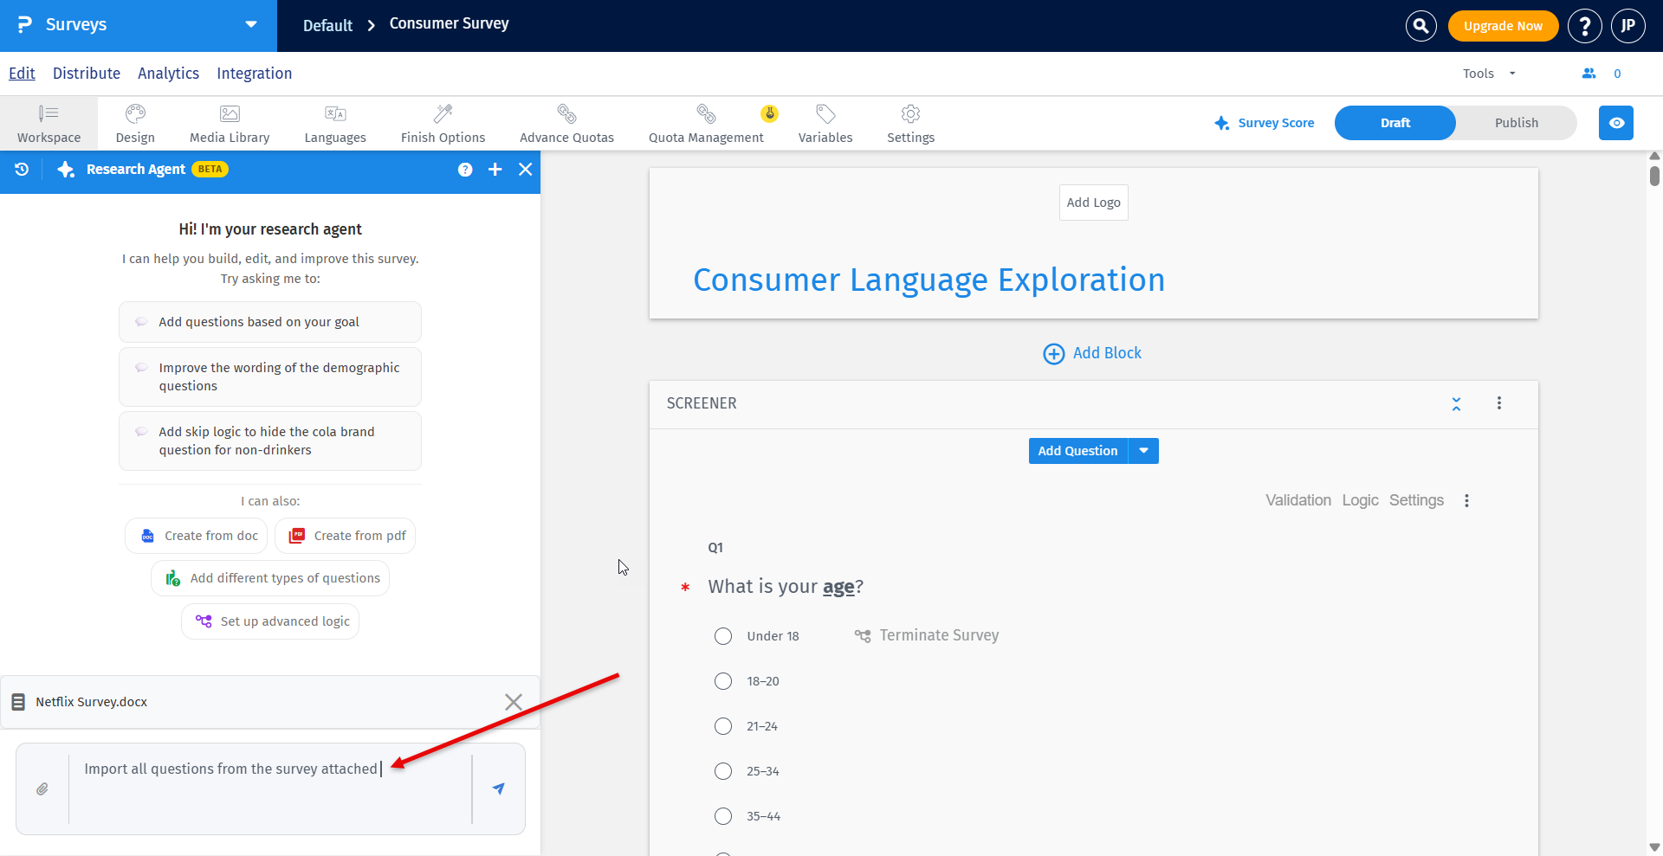
Task: Remove the Netflix Survey.docx attachment
Action: click(514, 702)
